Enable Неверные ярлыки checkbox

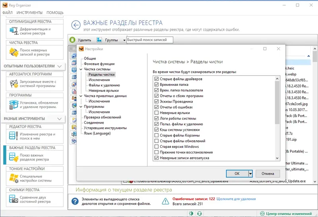tap(156, 113)
